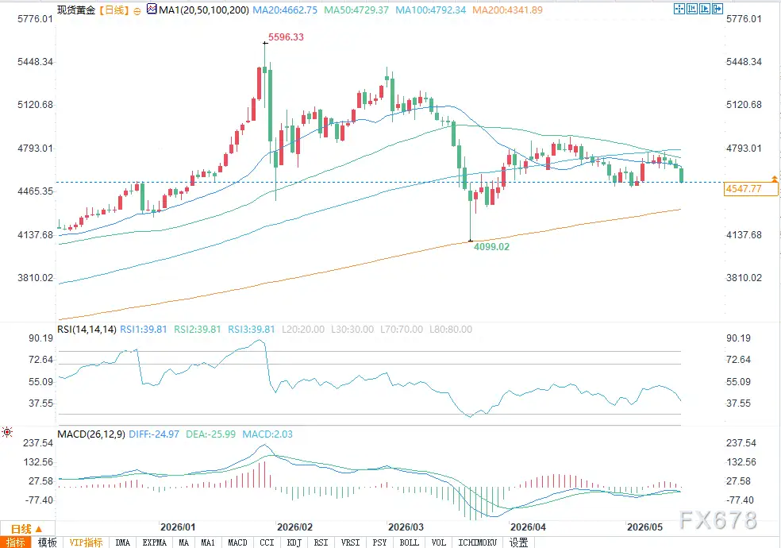
Task: Open the 日线 timeframe dropdown at bottom left
Action: (27, 529)
